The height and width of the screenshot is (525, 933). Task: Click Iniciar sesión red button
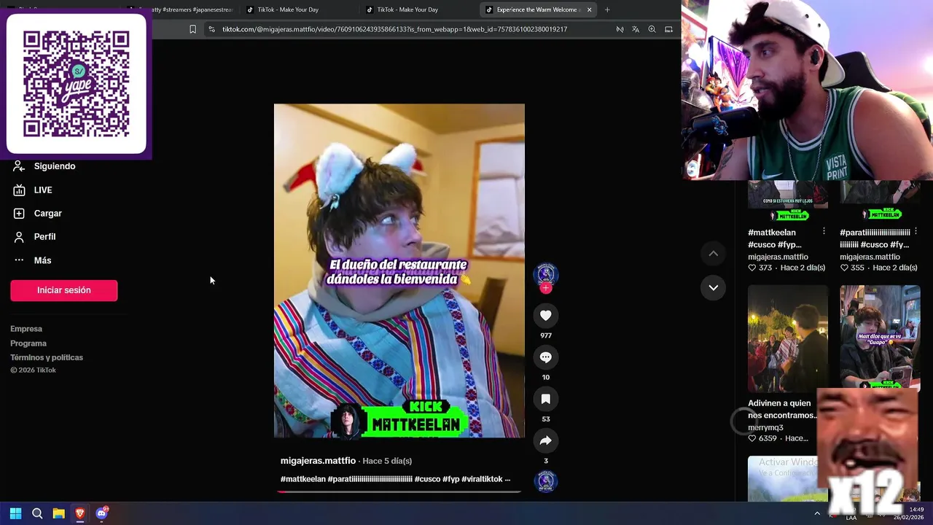pos(63,290)
